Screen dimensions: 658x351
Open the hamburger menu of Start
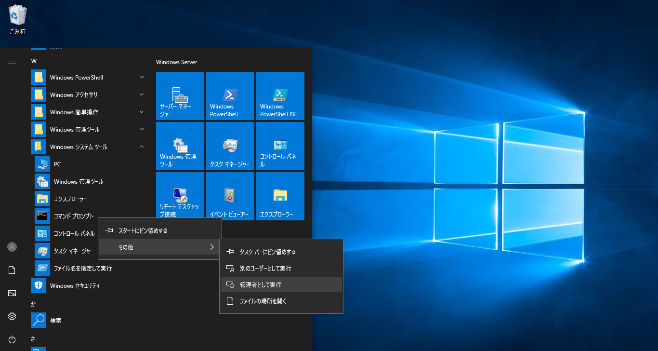[x=12, y=62]
